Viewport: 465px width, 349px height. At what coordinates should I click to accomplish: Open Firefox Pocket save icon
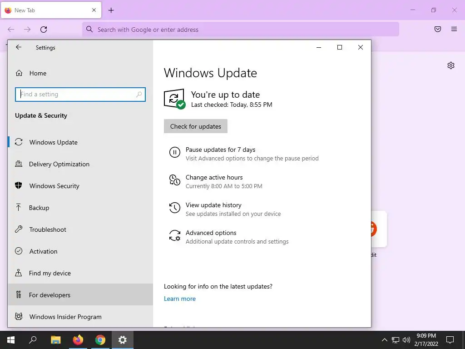point(437,29)
